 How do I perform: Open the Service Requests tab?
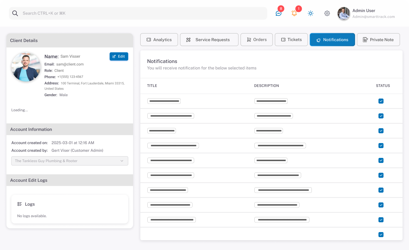coord(209,40)
